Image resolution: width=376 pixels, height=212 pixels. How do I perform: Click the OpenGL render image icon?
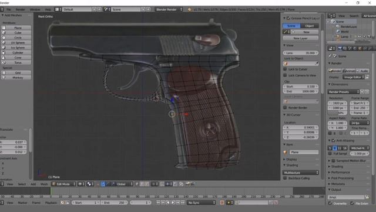[x=188, y=184]
